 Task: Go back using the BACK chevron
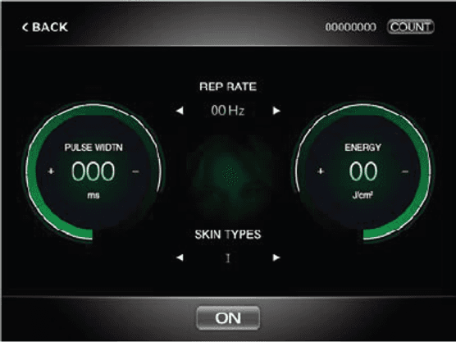[45, 27]
